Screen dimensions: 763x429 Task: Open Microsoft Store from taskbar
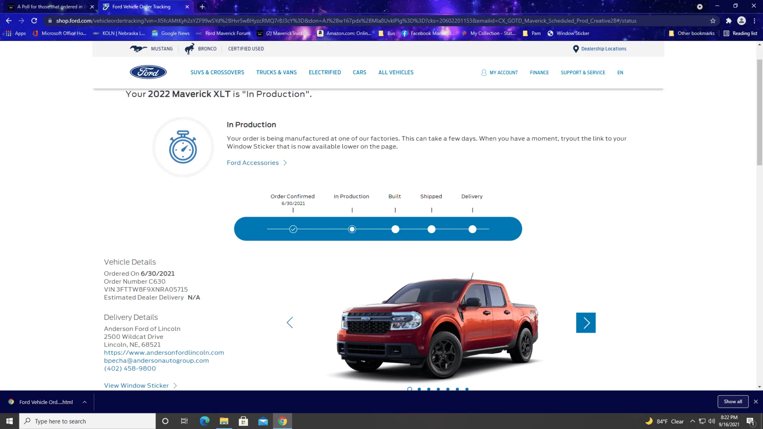point(243,421)
